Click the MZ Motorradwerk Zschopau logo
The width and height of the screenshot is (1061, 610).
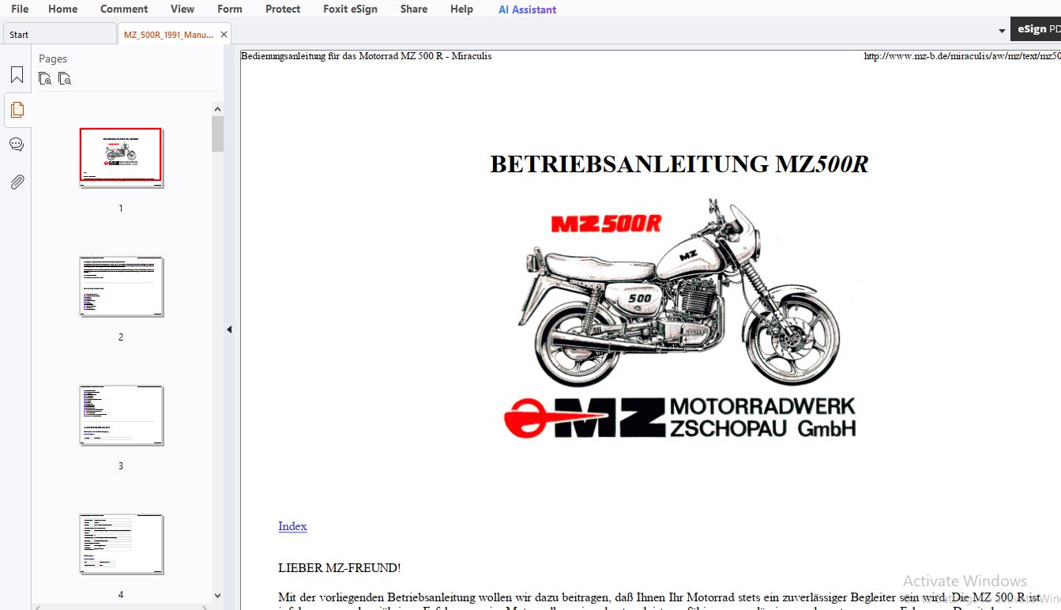680,417
